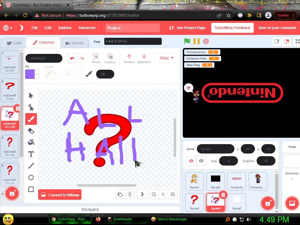Select the Line tool
This screenshot has height=225, width=300.
(x=31, y=166)
